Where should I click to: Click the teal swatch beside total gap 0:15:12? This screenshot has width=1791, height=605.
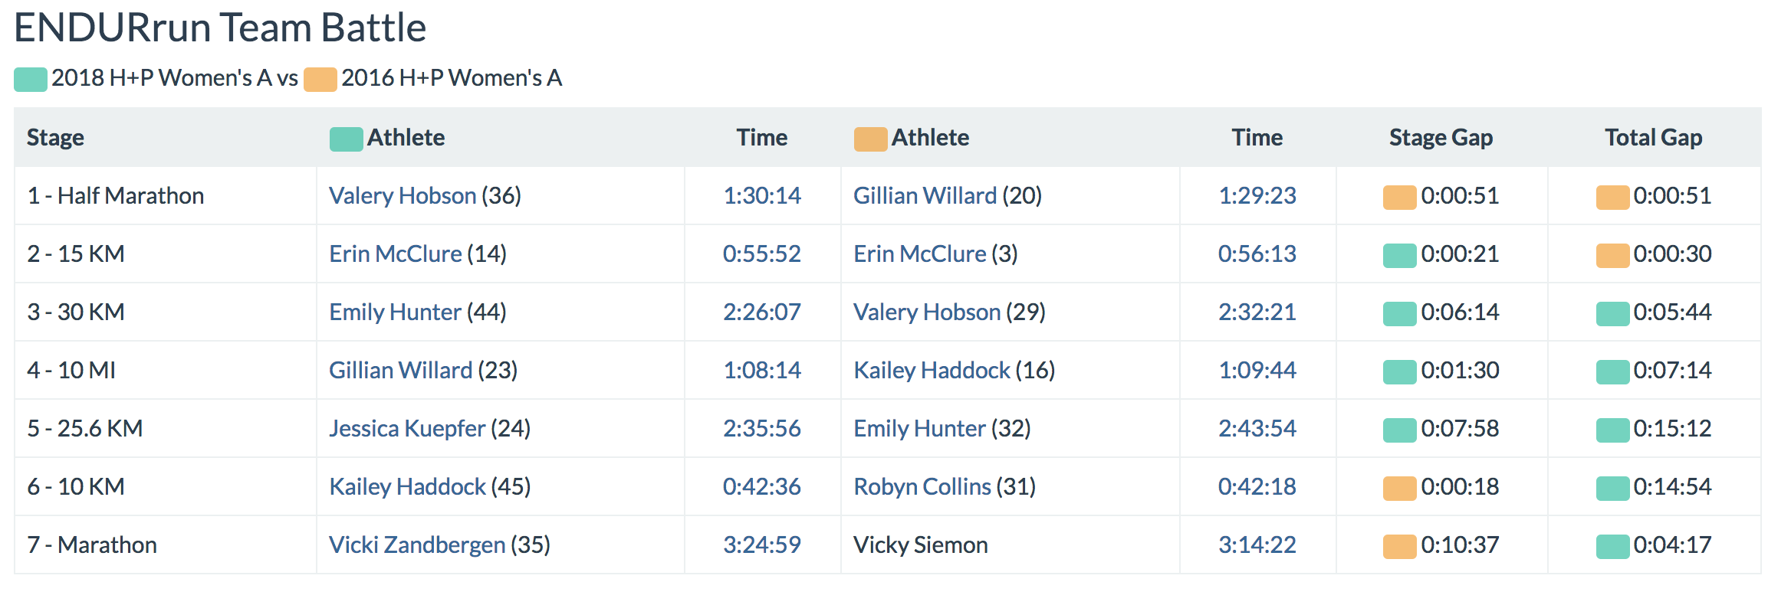(x=1612, y=430)
